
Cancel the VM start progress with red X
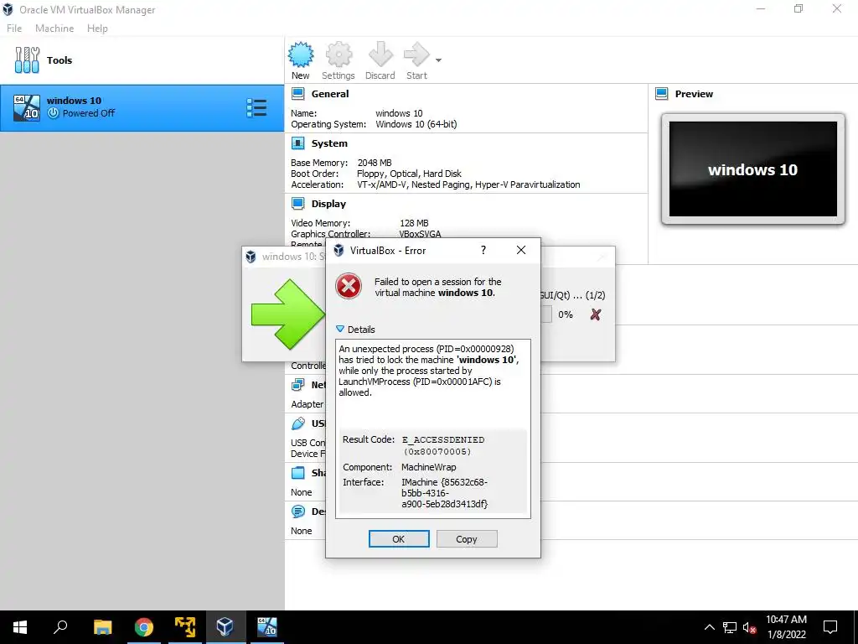[596, 314]
